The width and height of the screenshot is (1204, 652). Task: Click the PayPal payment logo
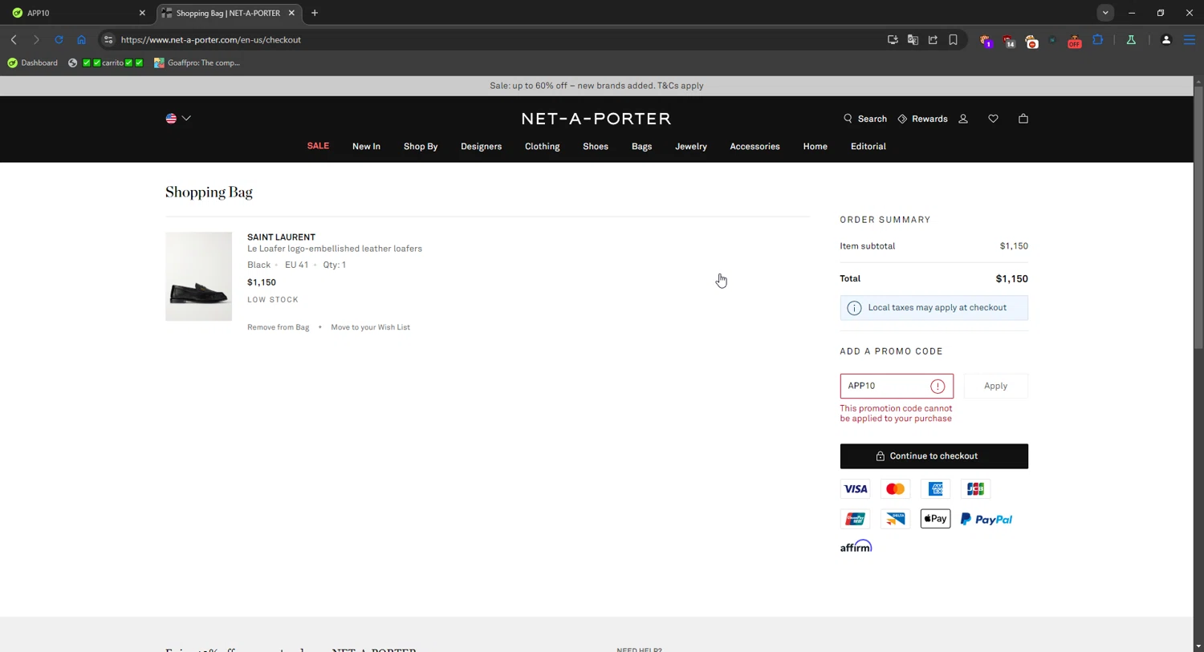point(986,519)
